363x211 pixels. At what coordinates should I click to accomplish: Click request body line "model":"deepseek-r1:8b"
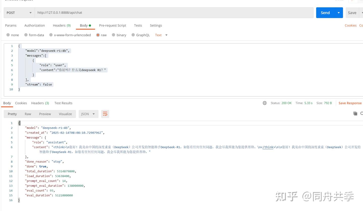[x=47, y=51]
